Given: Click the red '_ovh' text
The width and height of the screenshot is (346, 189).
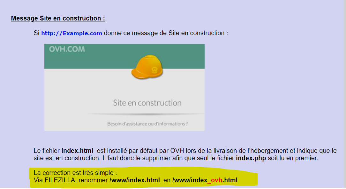Looking at the screenshot, I should tap(214, 180).
